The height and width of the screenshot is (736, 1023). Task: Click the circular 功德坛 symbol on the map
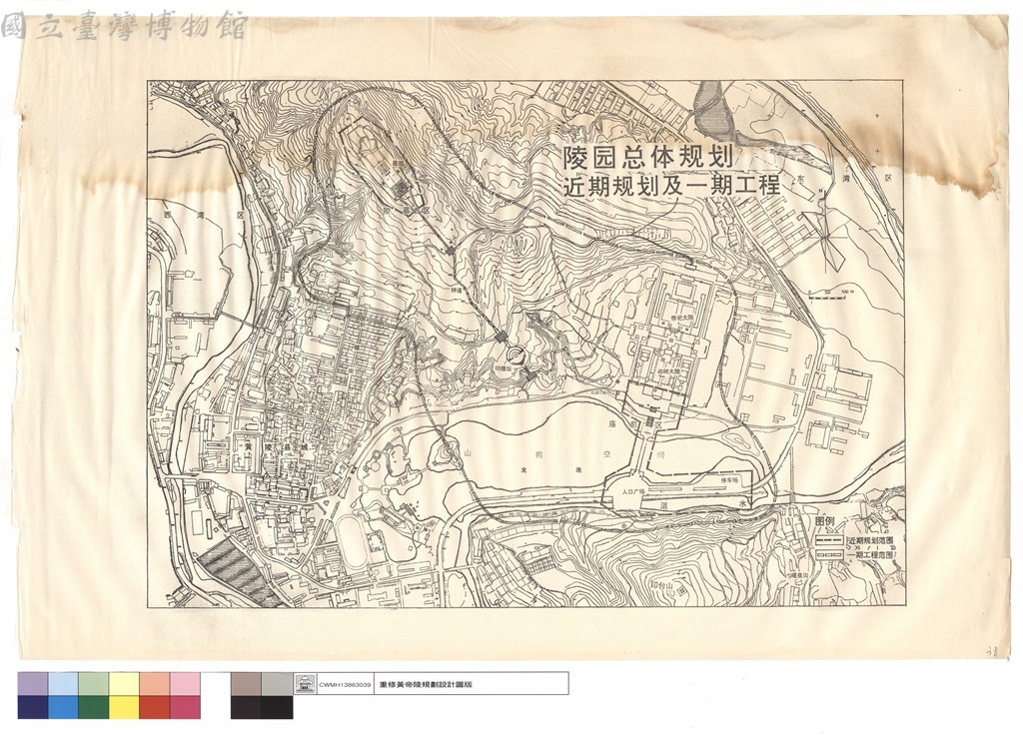click(x=515, y=355)
